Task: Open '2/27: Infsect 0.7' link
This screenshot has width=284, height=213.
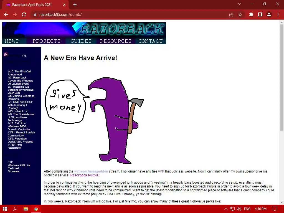Action: point(17,111)
